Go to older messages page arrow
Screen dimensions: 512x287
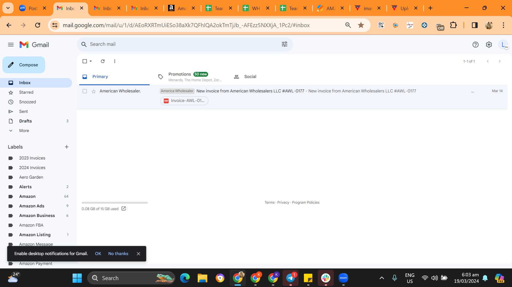[x=500, y=61]
